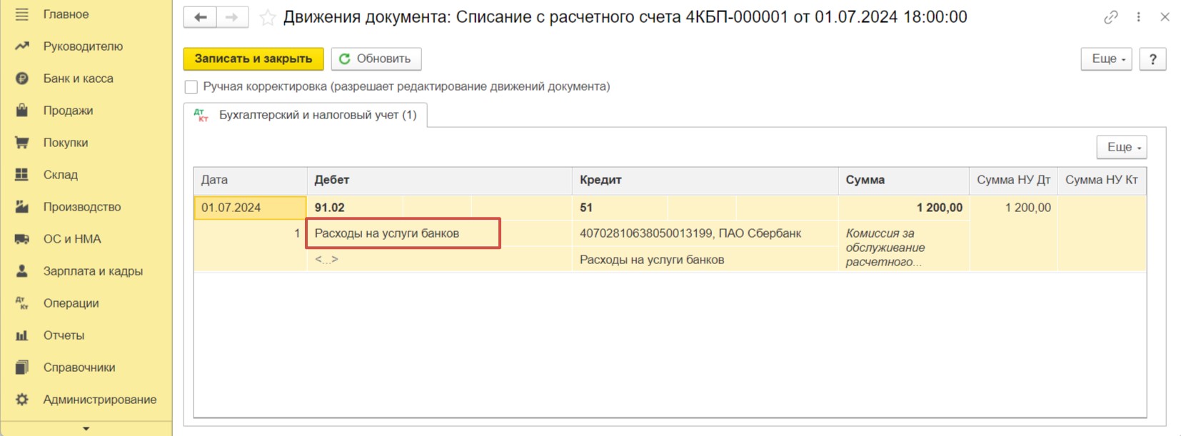Viewport: 1181px width, 436px height.
Task: Expand the top Еще dropdown menu
Action: pyautogui.click(x=1107, y=59)
